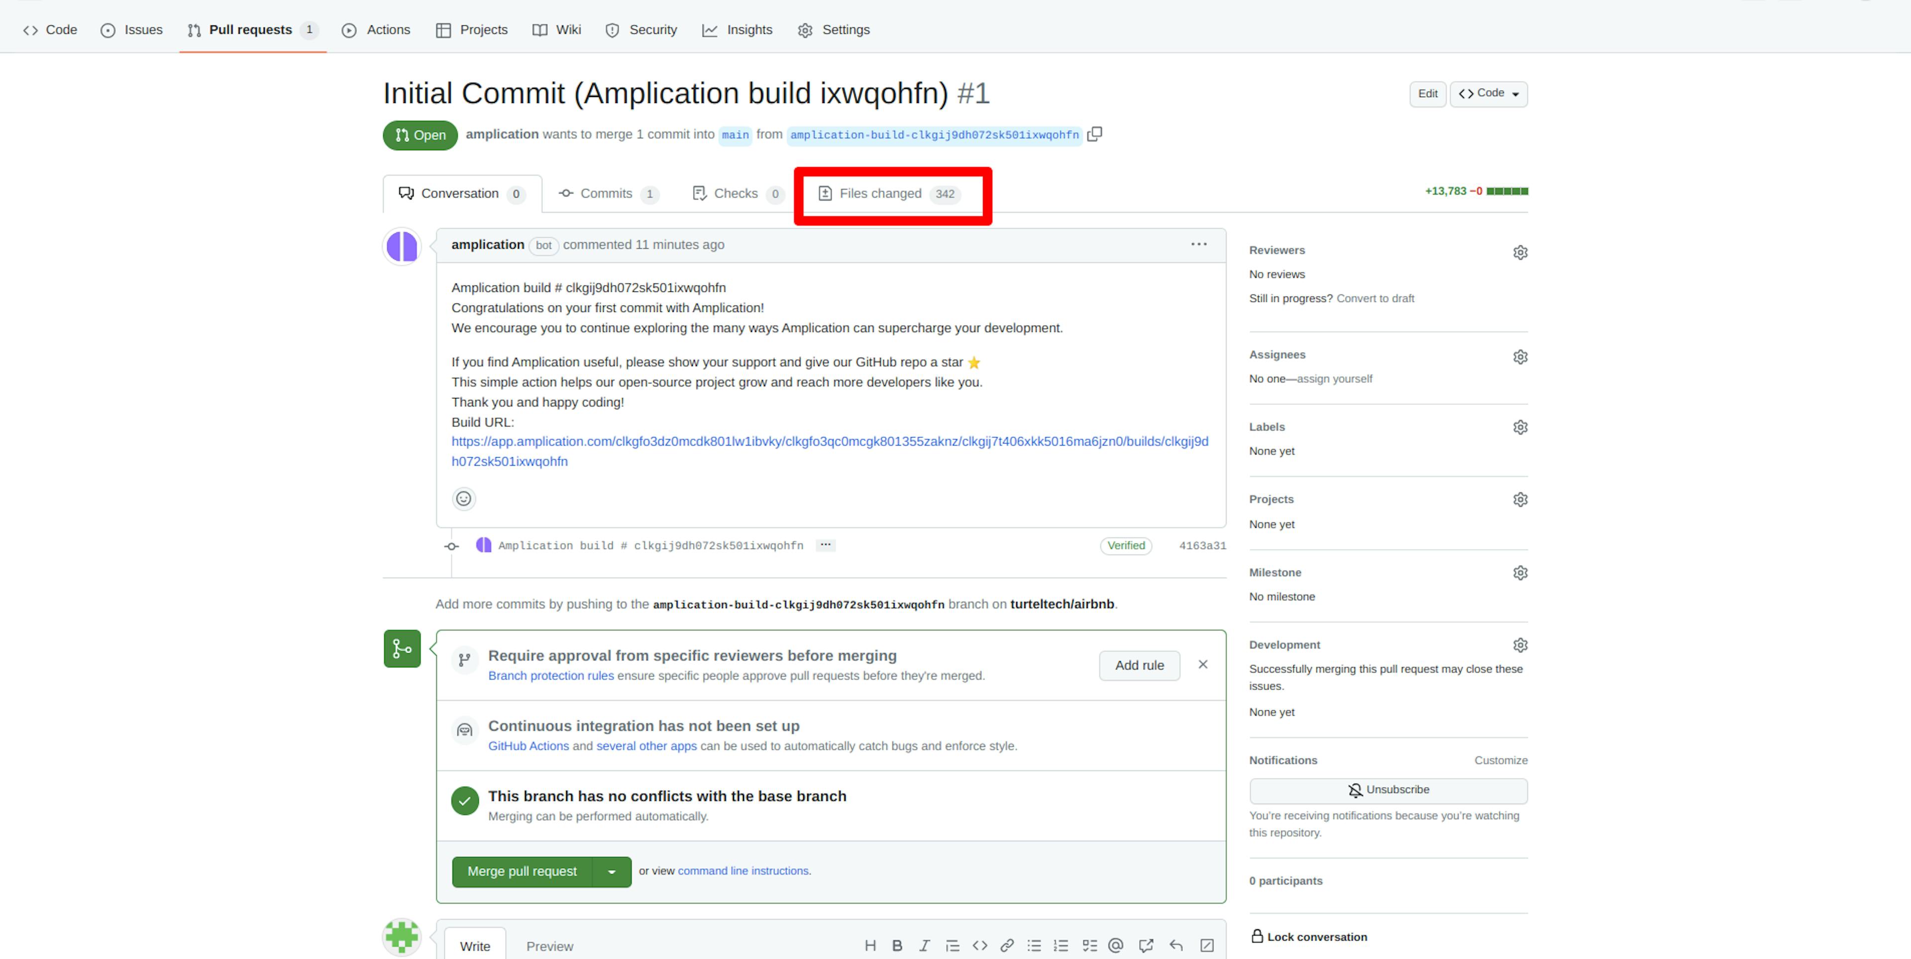The image size is (1911, 959).
Task: Open Branch protection rules link
Action: pos(550,675)
